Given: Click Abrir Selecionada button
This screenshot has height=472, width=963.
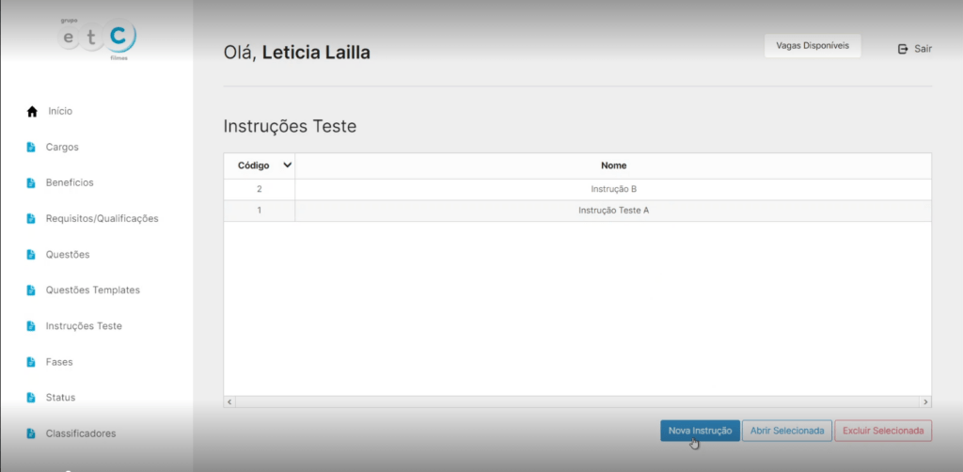Looking at the screenshot, I should pos(786,431).
